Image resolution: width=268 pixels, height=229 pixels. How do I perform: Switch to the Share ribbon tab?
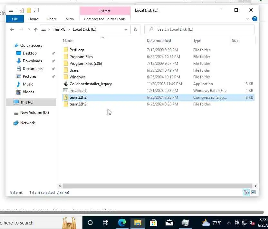coord(52,19)
